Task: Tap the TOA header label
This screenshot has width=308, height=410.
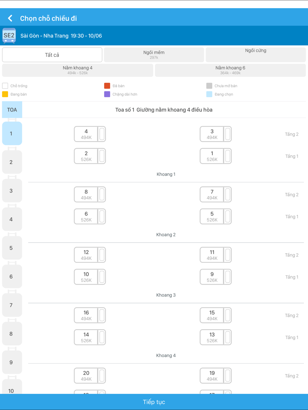Action: [x=12, y=110]
